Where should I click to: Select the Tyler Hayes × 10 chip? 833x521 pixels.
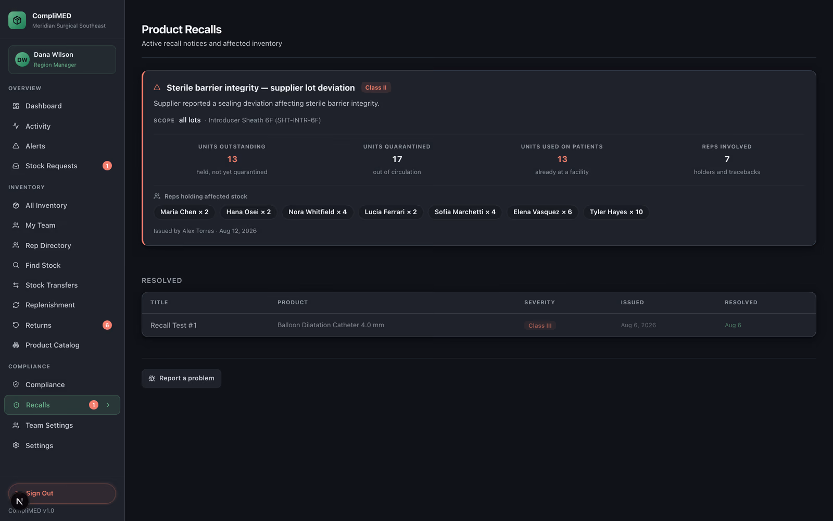[x=616, y=212]
